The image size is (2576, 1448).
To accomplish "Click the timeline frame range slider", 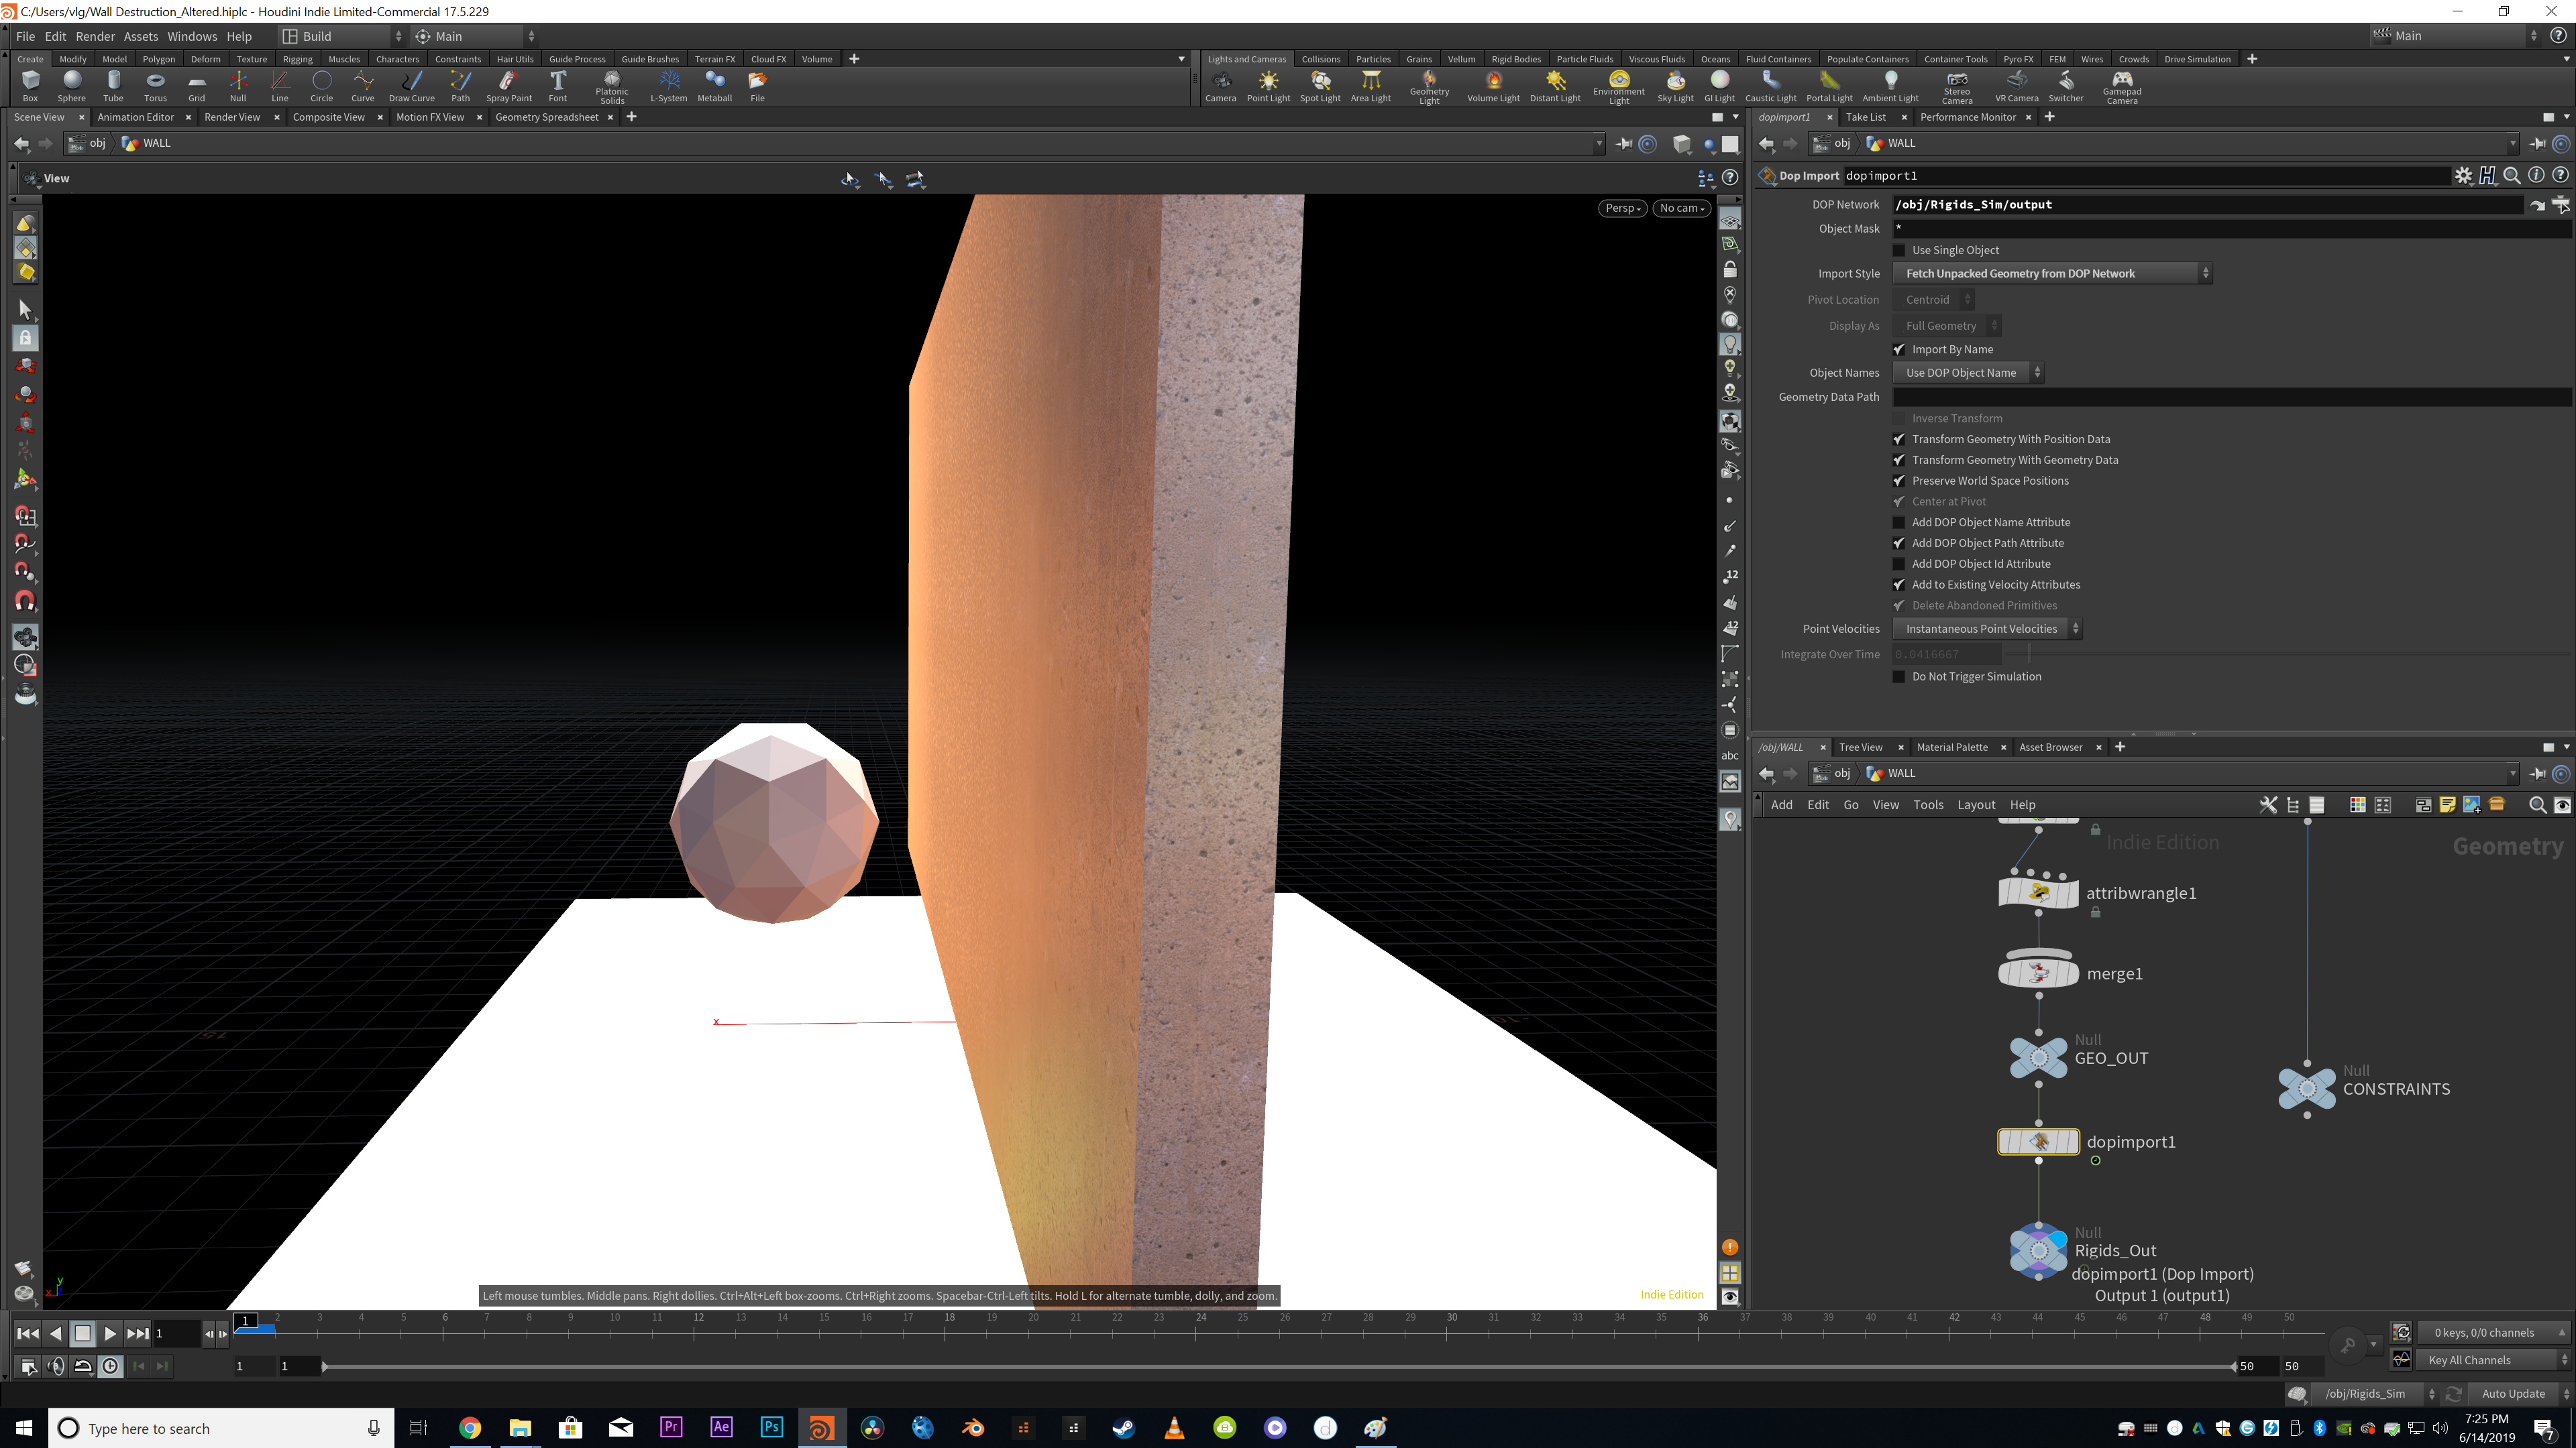I will click(1278, 1366).
